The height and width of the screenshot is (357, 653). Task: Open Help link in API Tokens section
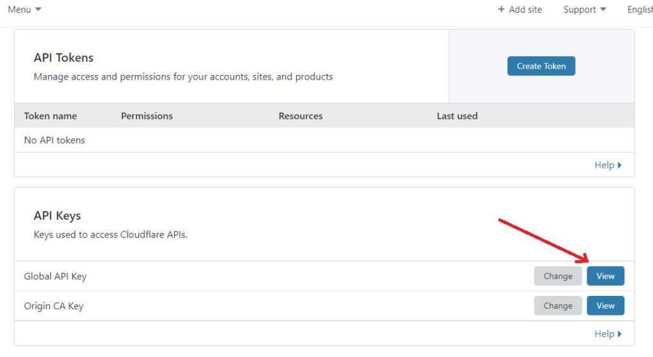tap(608, 165)
